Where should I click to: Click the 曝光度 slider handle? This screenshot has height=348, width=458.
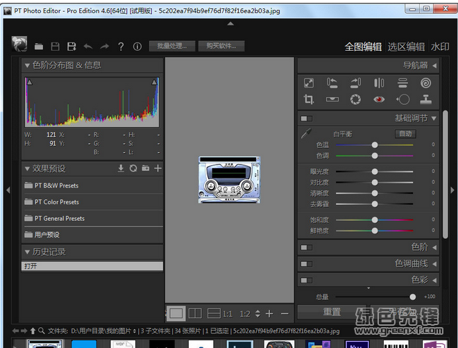point(375,171)
